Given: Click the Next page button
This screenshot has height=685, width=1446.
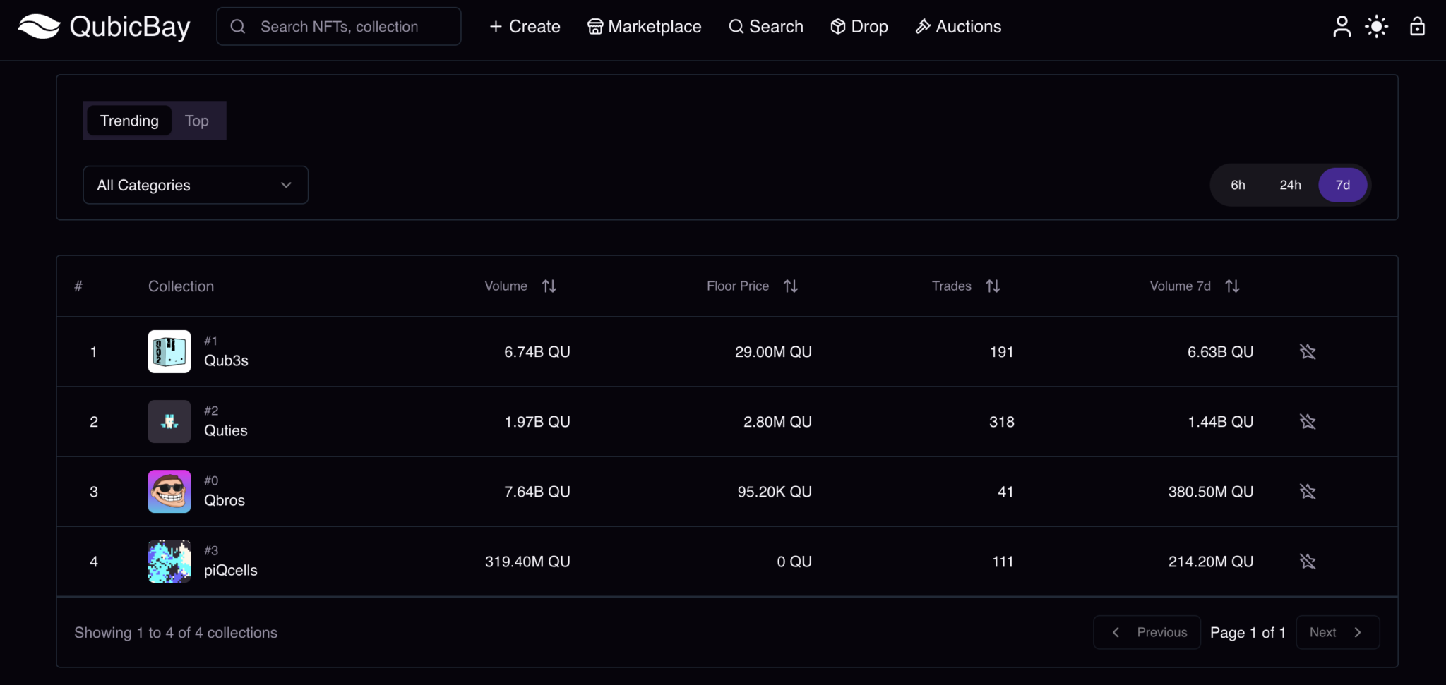Looking at the screenshot, I should (x=1337, y=632).
